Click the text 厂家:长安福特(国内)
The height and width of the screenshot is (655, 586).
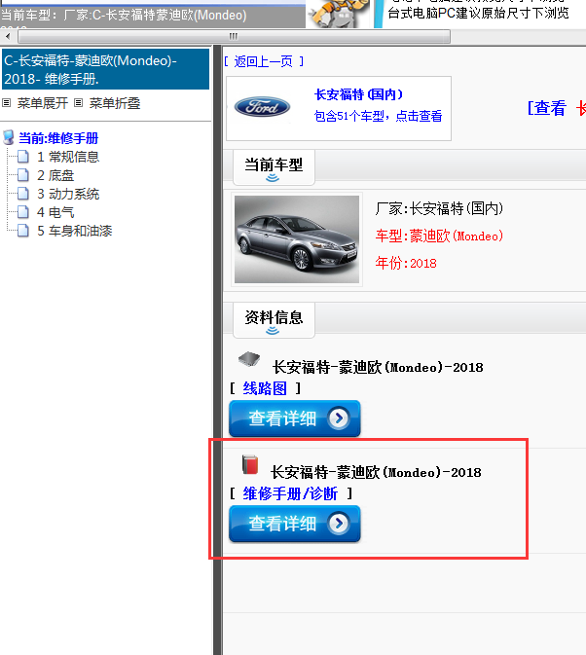pyautogui.click(x=439, y=208)
